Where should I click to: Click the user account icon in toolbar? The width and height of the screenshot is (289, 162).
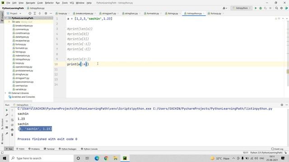click(x=224, y=8)
